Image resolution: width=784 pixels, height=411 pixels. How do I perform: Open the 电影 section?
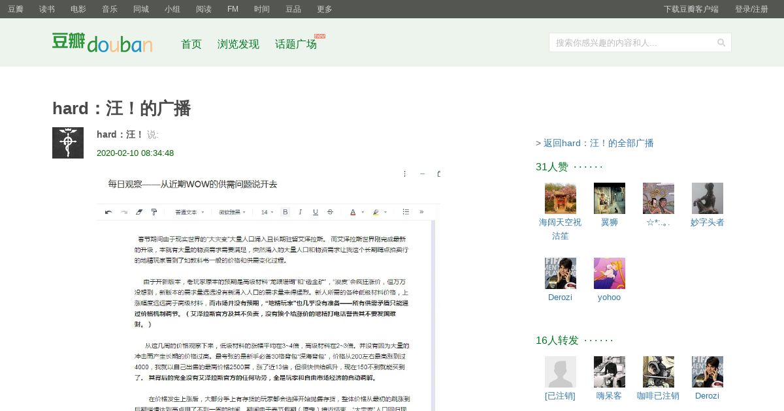[x=78, y=9]
